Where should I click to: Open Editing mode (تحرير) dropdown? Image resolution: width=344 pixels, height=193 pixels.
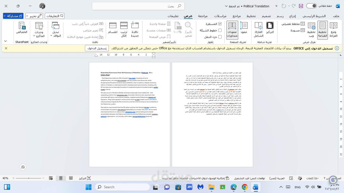[x=34, y=16]
